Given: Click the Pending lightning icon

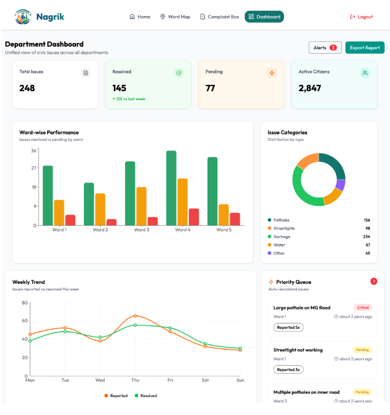Looking at the screenshot, I should (272, 73).
